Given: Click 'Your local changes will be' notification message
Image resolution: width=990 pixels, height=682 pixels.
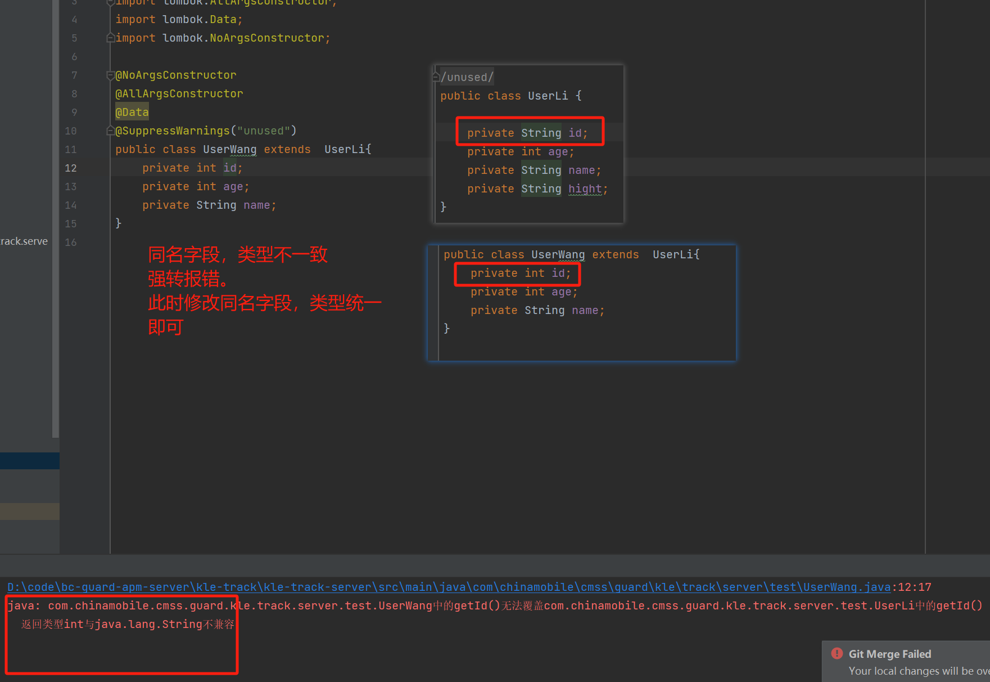Looking at the screenshot, I should coord(919,671).
